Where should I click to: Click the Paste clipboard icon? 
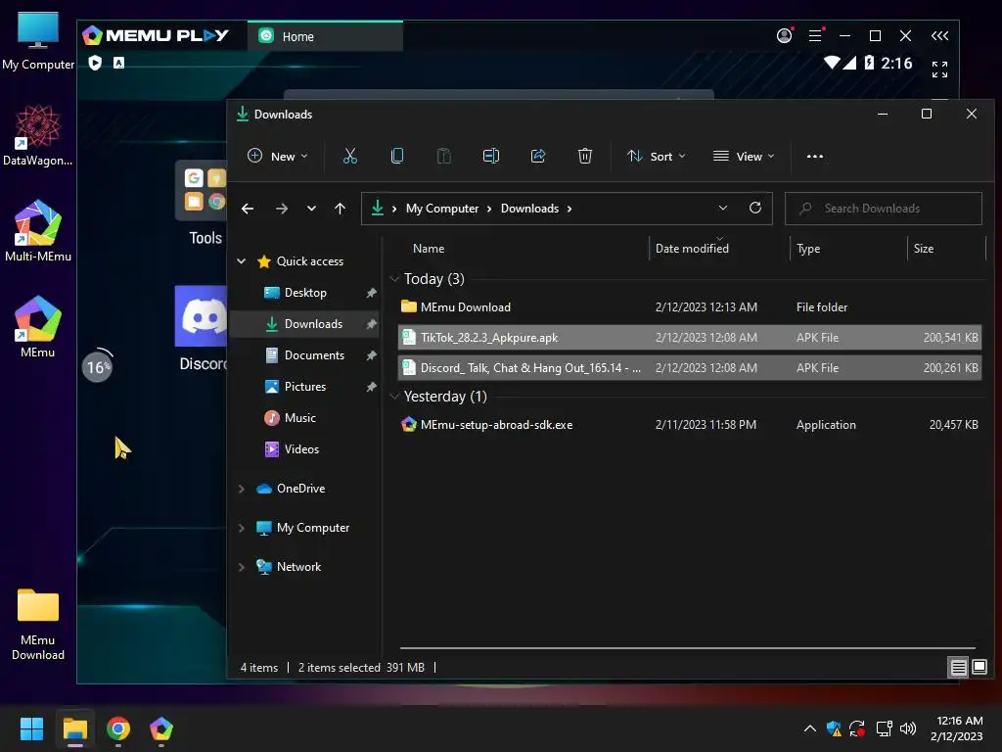443,156
